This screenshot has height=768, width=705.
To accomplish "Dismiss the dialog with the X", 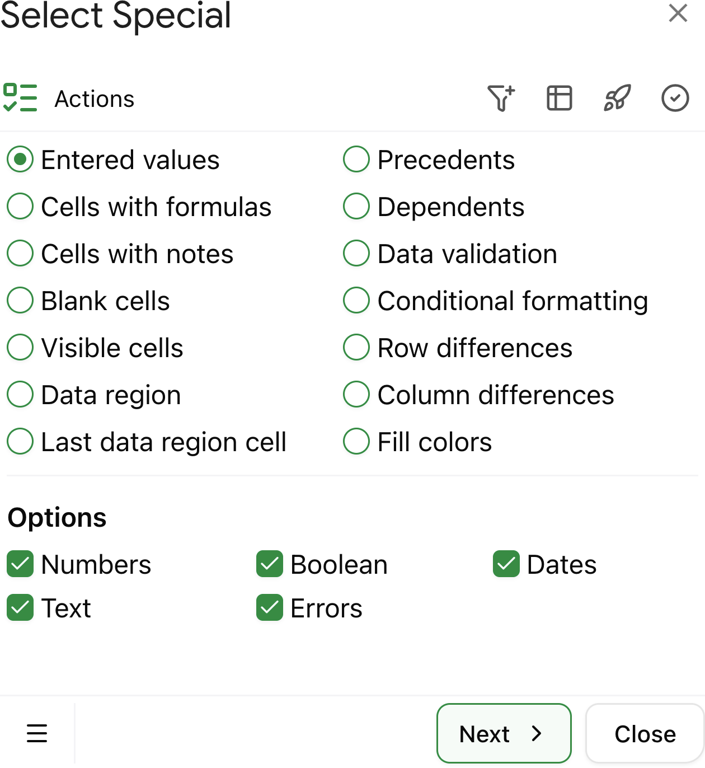I will (x=678, y=13).
